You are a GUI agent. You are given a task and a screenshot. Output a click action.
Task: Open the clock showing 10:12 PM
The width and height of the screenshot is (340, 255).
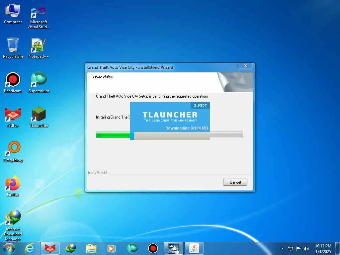[323, 249]
